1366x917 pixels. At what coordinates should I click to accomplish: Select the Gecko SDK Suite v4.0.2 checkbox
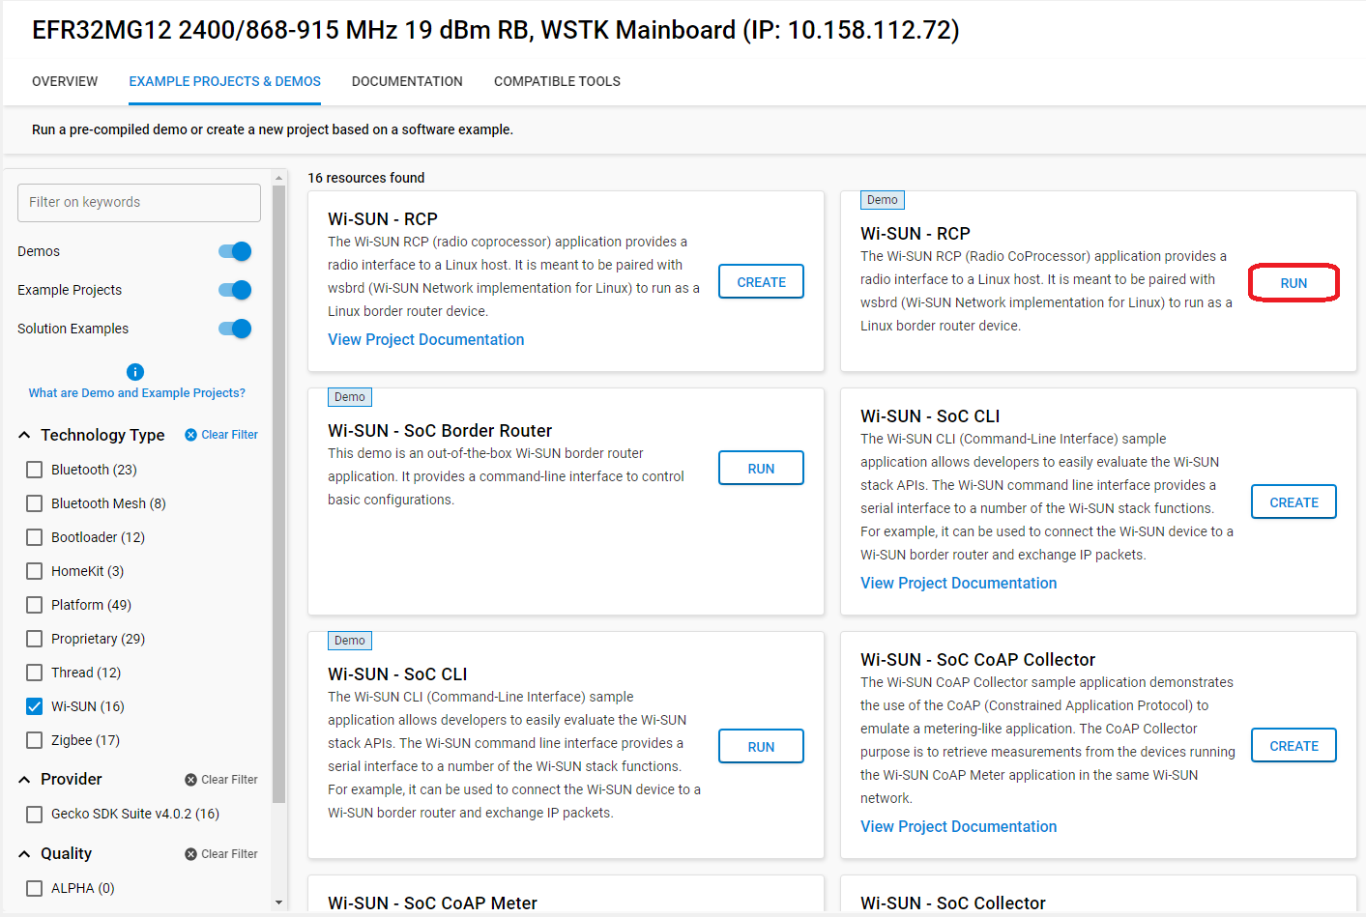[34, 814]
